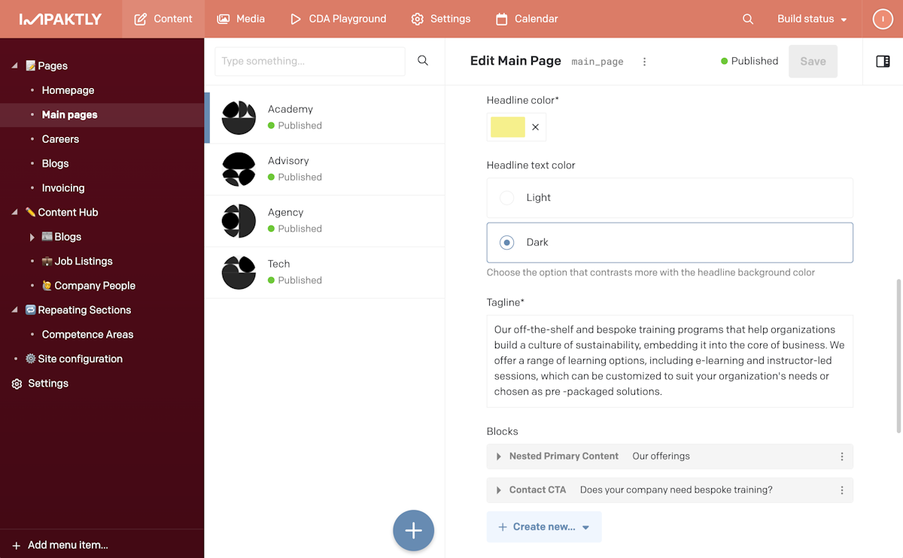Click the top bar Settings gear icon
Image resolution: width=903 pixels, height=558 pixels.
(418, 19)
